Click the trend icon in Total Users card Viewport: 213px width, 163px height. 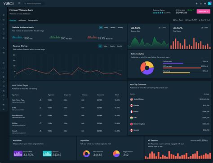pyautogui.click(x=202, y=28)
